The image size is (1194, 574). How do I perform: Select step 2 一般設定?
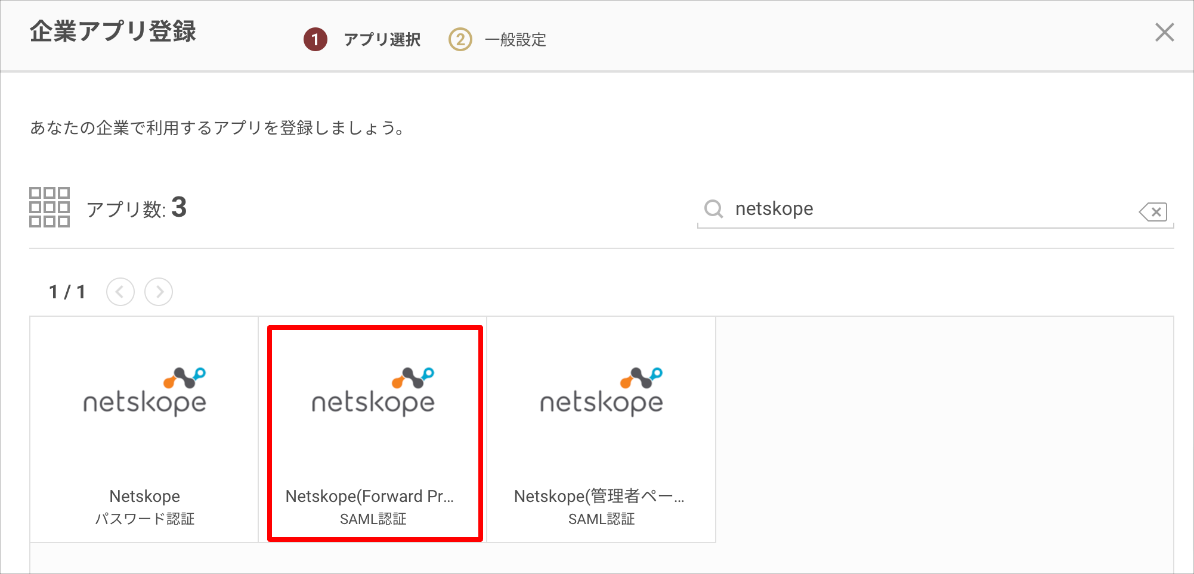point(497,40)
